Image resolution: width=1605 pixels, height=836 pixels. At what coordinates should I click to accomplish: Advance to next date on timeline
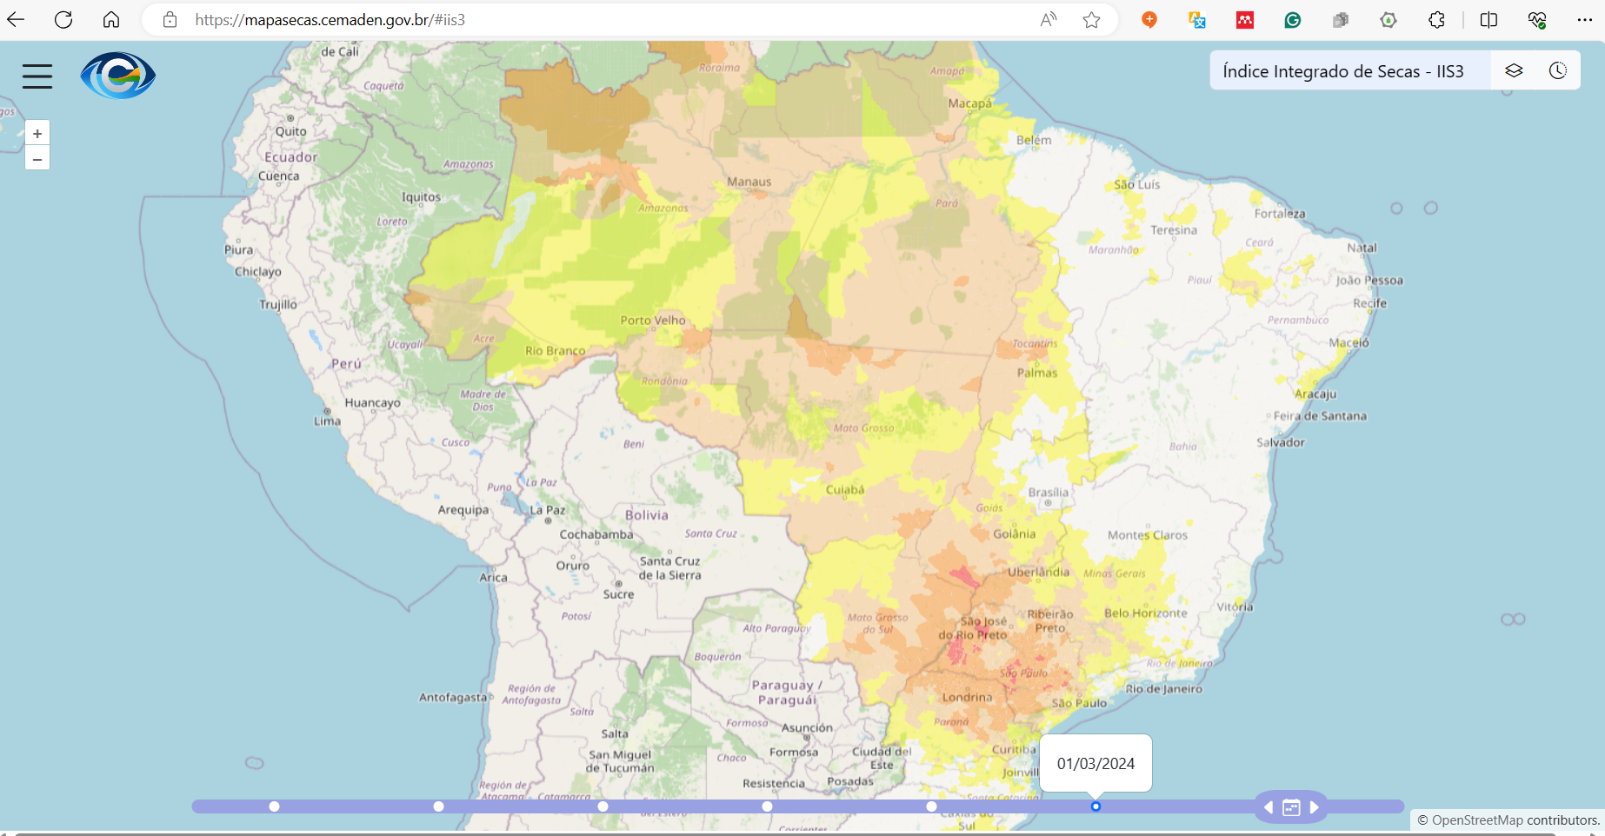[1314, 807]
